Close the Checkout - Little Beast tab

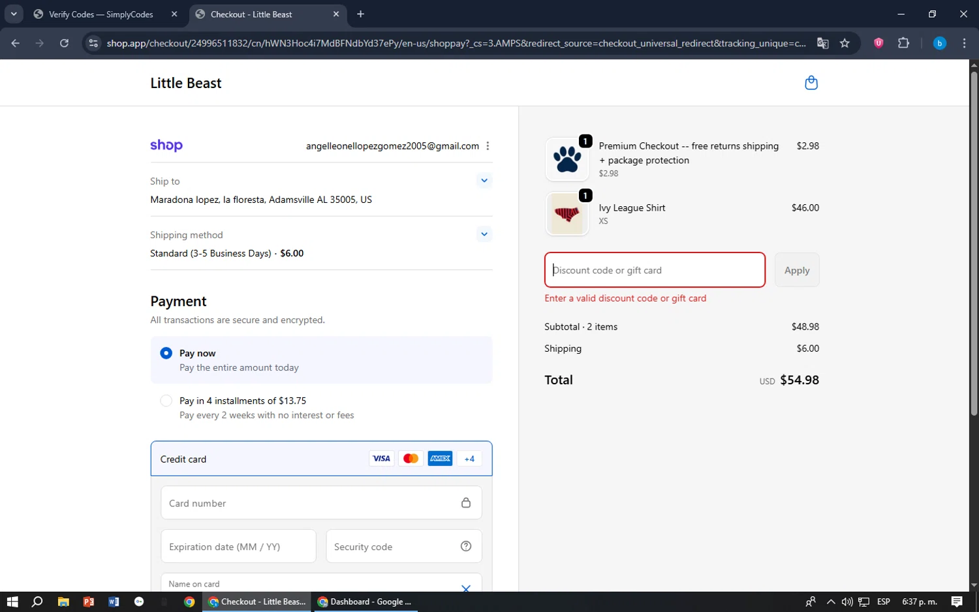(x=336, y=14)
